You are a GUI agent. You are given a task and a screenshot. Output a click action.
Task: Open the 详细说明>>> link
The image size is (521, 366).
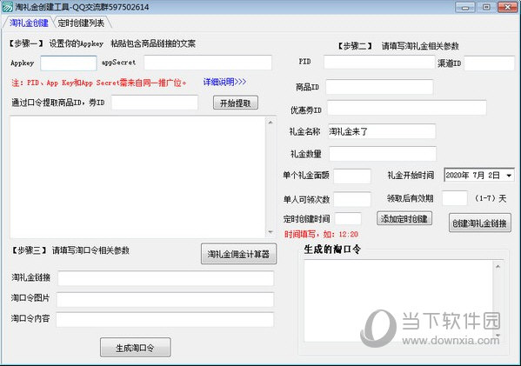pyautogui.click(x=224, y=82)
